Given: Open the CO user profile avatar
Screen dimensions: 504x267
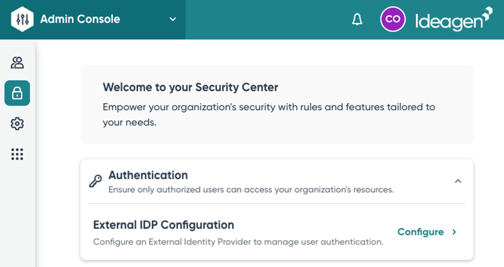Looking at the screenshot, I should pyautogui.click(x=392, y=19).
